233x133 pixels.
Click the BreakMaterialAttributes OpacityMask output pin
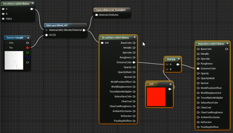tap(134, 72)
